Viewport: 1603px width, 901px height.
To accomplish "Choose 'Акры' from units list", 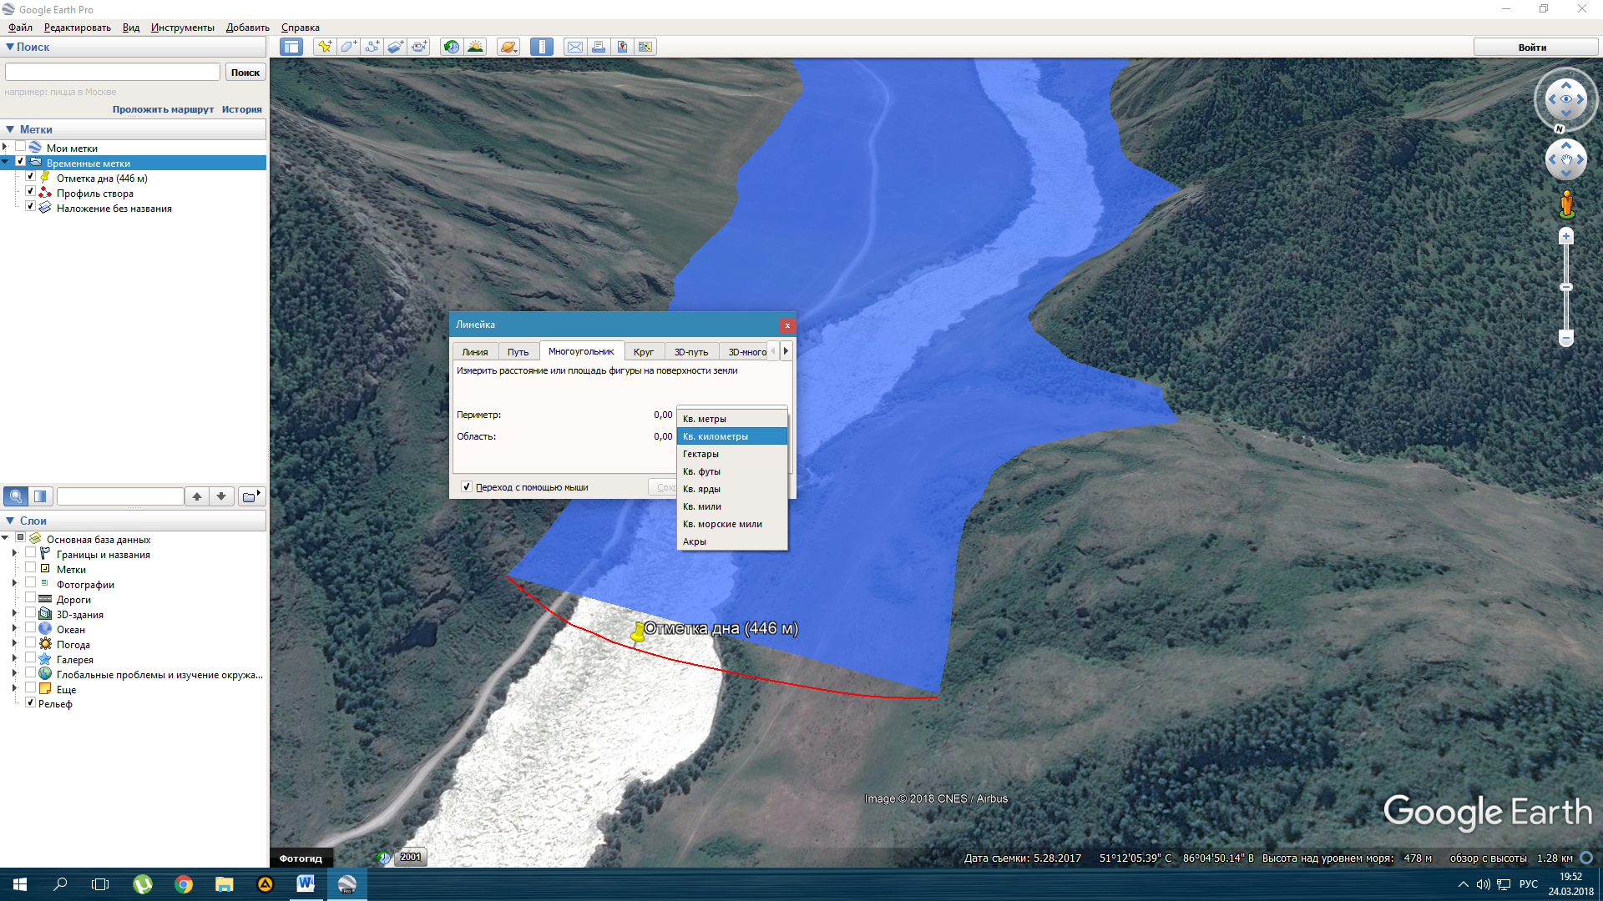I will click(731, 541).
